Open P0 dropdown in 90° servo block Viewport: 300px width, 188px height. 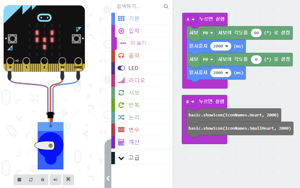[208, 33]
